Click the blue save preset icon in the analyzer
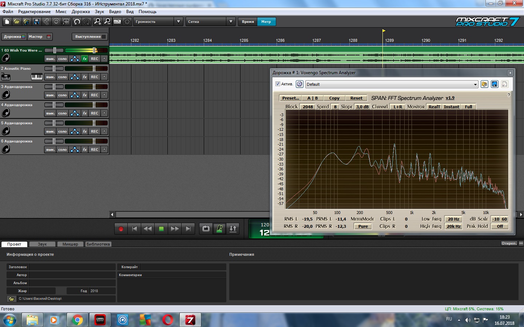 tap(495, 84)
